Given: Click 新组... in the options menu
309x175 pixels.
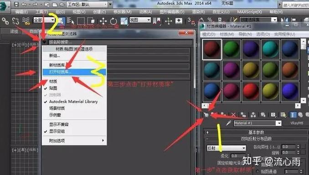Looking at the screenshot, I should point(54,55).
